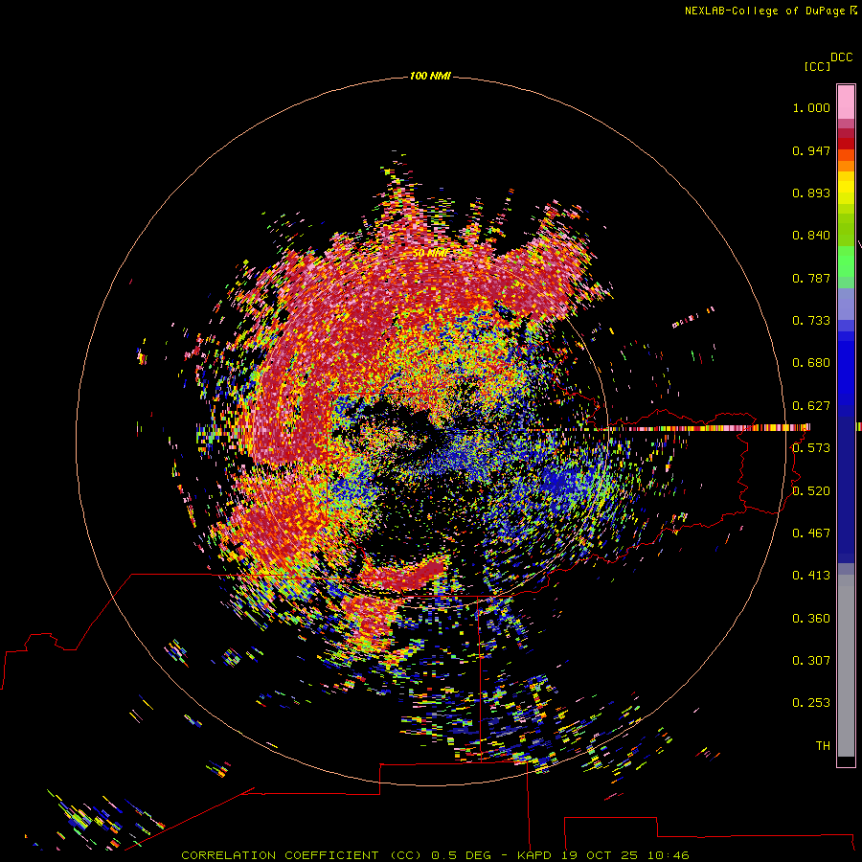Image resolution: width=862 pixels, height=862 pixels.
Task: Select the 0.467 scale value
Action: pos(811,533)
